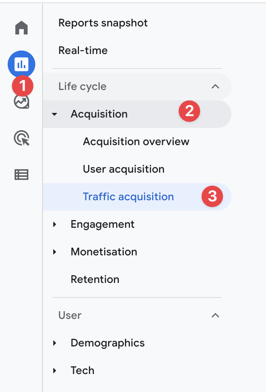Expand the Engagement arrow
This screenshot has width=266, height=392.
click(x=54, y=224)
